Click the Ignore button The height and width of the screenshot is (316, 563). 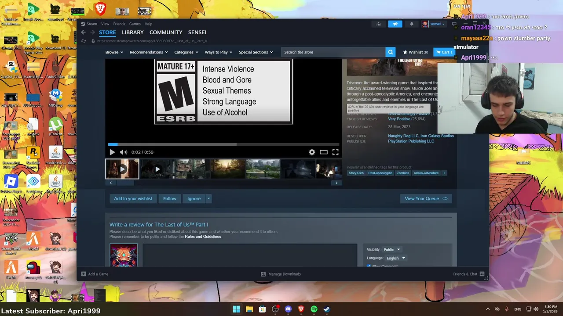tap(194, 199)
